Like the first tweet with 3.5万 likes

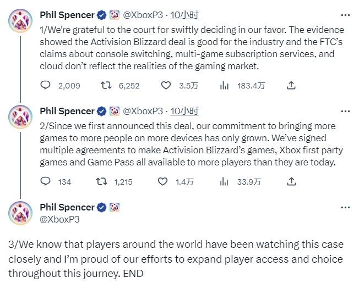point(166,85)
